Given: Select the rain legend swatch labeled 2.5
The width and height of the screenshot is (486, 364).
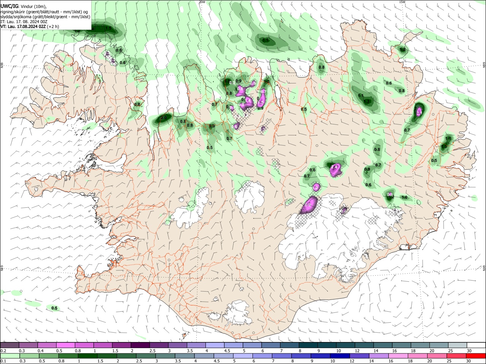Looking at the screenshot, I should point(146,356).
